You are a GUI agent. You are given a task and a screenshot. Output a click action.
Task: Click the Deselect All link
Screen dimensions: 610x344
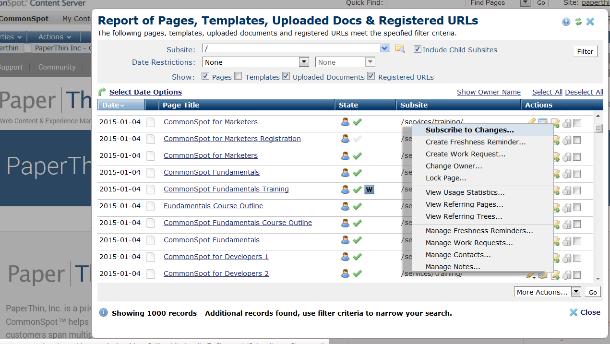(584, 92)
